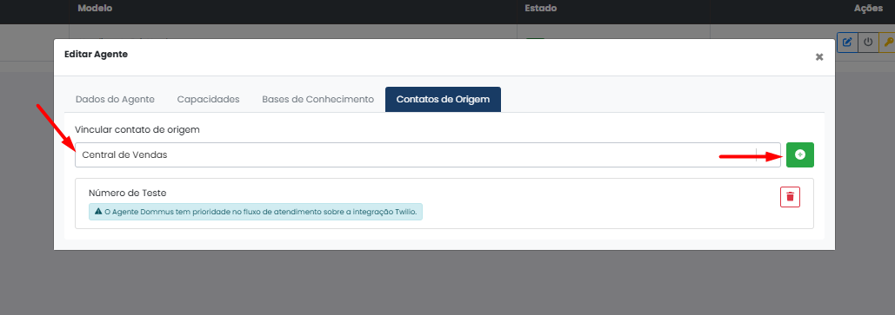Click the Modelo column header

pyautogui.click(x=95, y=8)
